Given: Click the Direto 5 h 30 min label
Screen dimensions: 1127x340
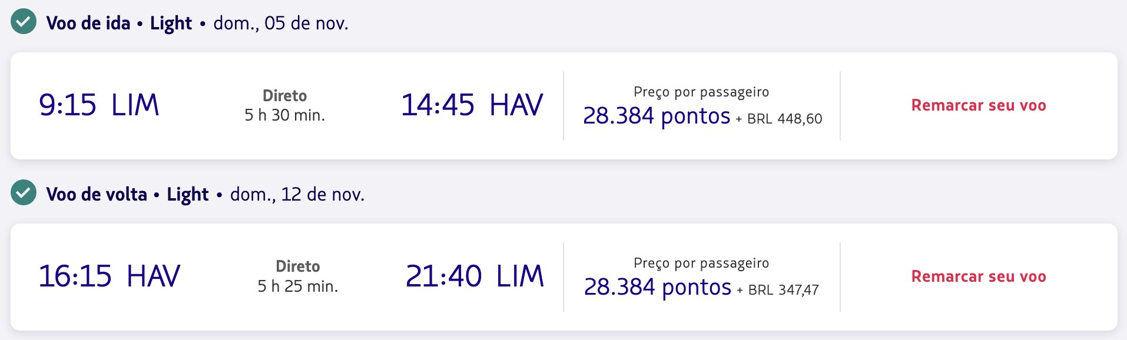Looking at the screenshot, I should point(285,105).
